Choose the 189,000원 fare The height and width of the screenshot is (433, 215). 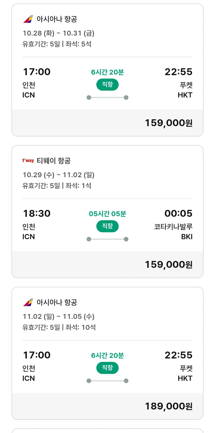pos(169,406)
